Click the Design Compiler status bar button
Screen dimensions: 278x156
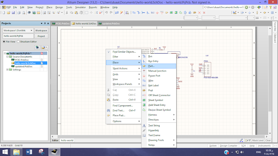pyautogui.click(x=229, y=146)
